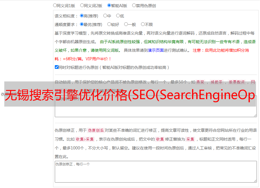The image size is (260, 188).
Task: Click the 伪原创修正 text area
Action: tap(156, 172)
